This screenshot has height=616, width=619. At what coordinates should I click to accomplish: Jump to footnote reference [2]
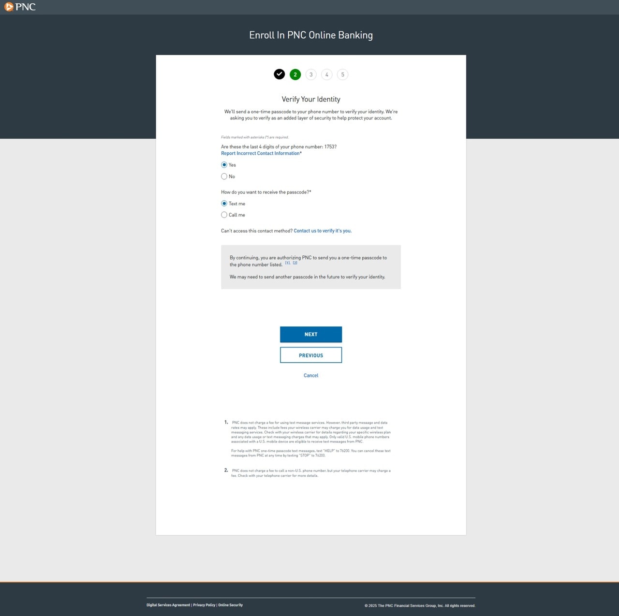click(295, 263)
